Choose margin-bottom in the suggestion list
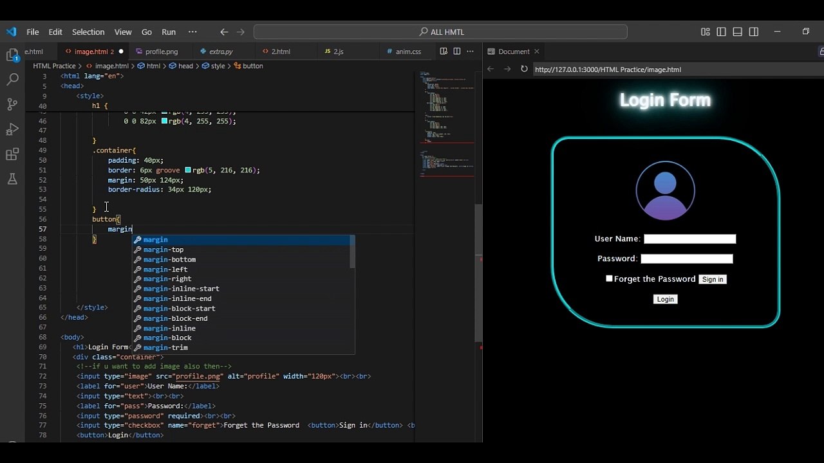Image resolution: width=824 pixels, height=463 pixels. (x=169, y=260)
